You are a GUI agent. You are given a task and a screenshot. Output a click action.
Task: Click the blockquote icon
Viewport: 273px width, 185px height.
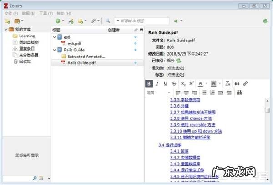[x=237, y=84]
